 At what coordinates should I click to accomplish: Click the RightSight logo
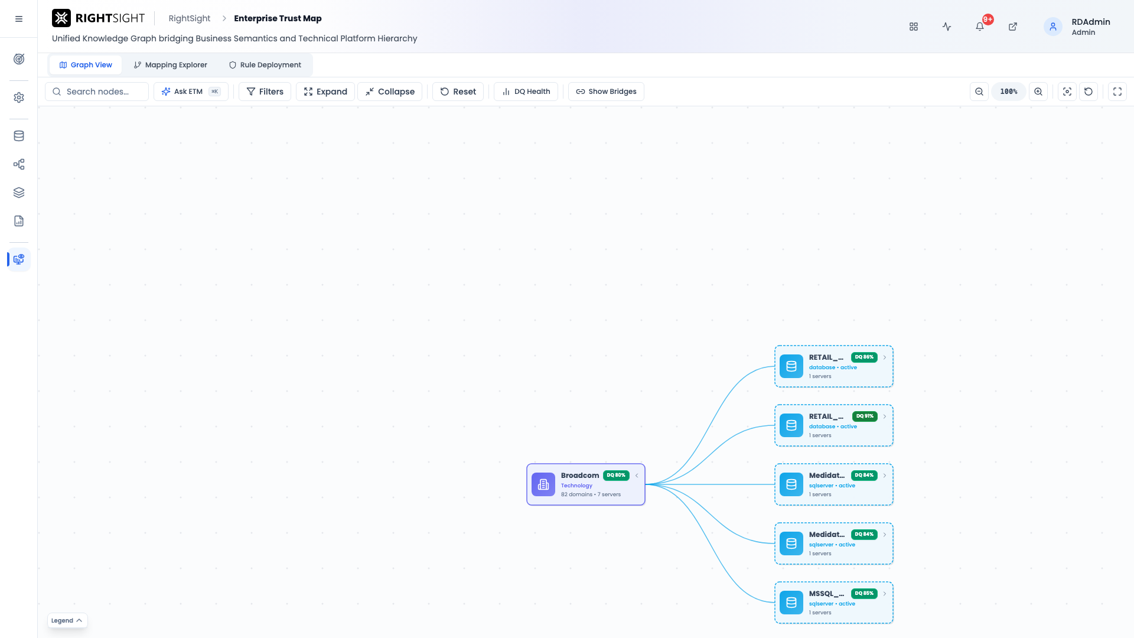(x=98, y=18)
